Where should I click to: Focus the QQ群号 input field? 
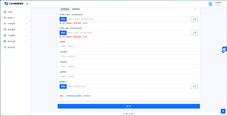pos(129,46)
